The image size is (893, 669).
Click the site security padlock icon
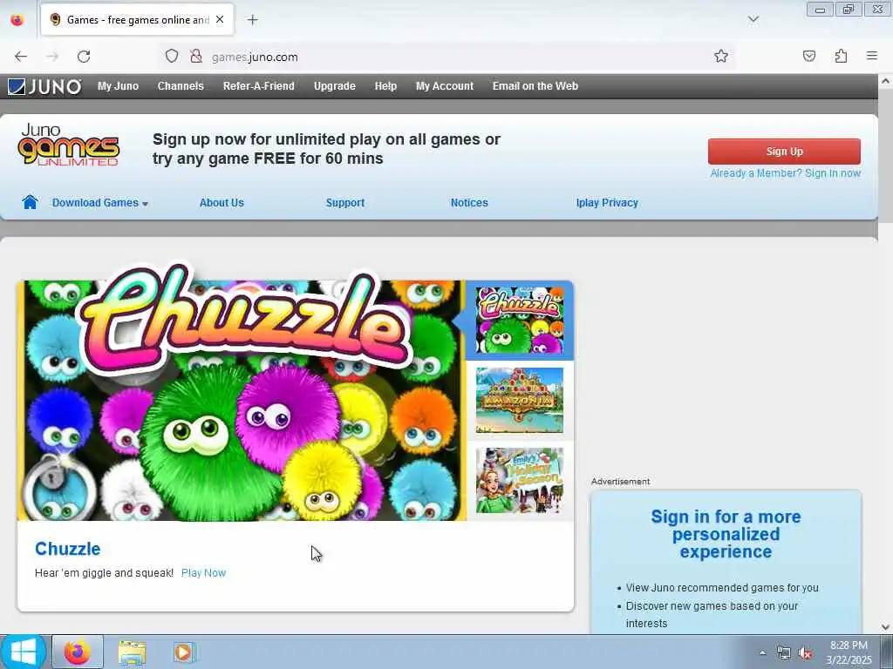coord(196,57)
